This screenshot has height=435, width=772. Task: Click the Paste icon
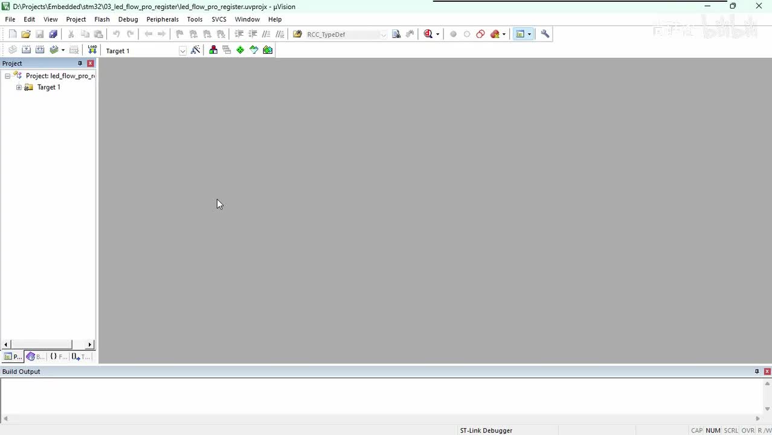98,34
